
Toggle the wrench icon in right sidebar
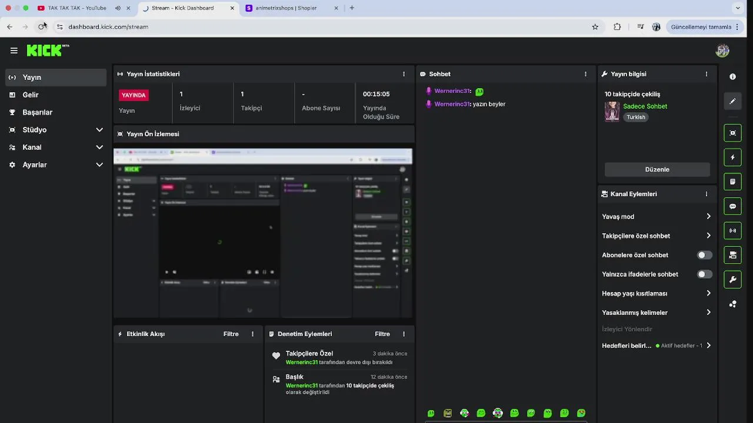tap(732, 280)
